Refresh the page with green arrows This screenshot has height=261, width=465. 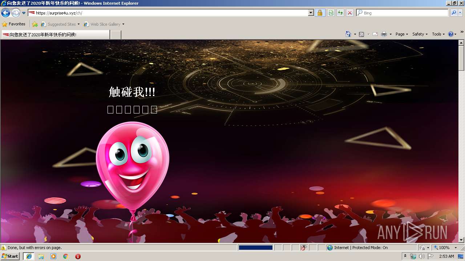click(x=340, y=13)
